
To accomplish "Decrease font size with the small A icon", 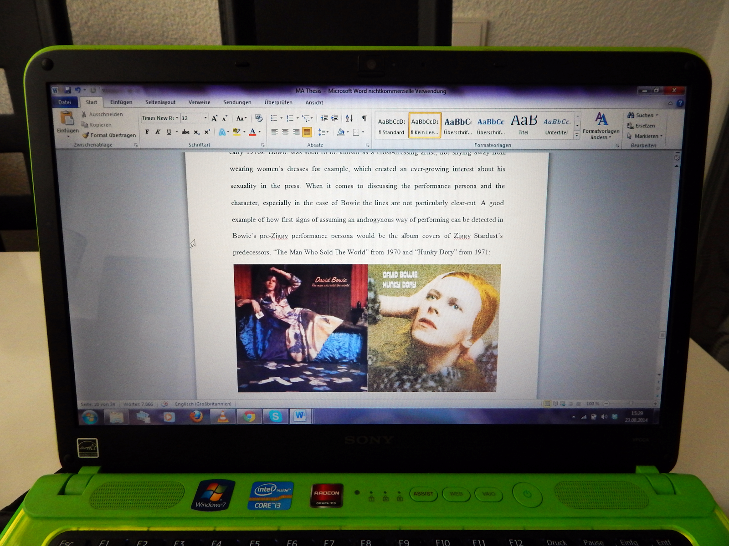I will pyautogui.click(x=225, y=118).
